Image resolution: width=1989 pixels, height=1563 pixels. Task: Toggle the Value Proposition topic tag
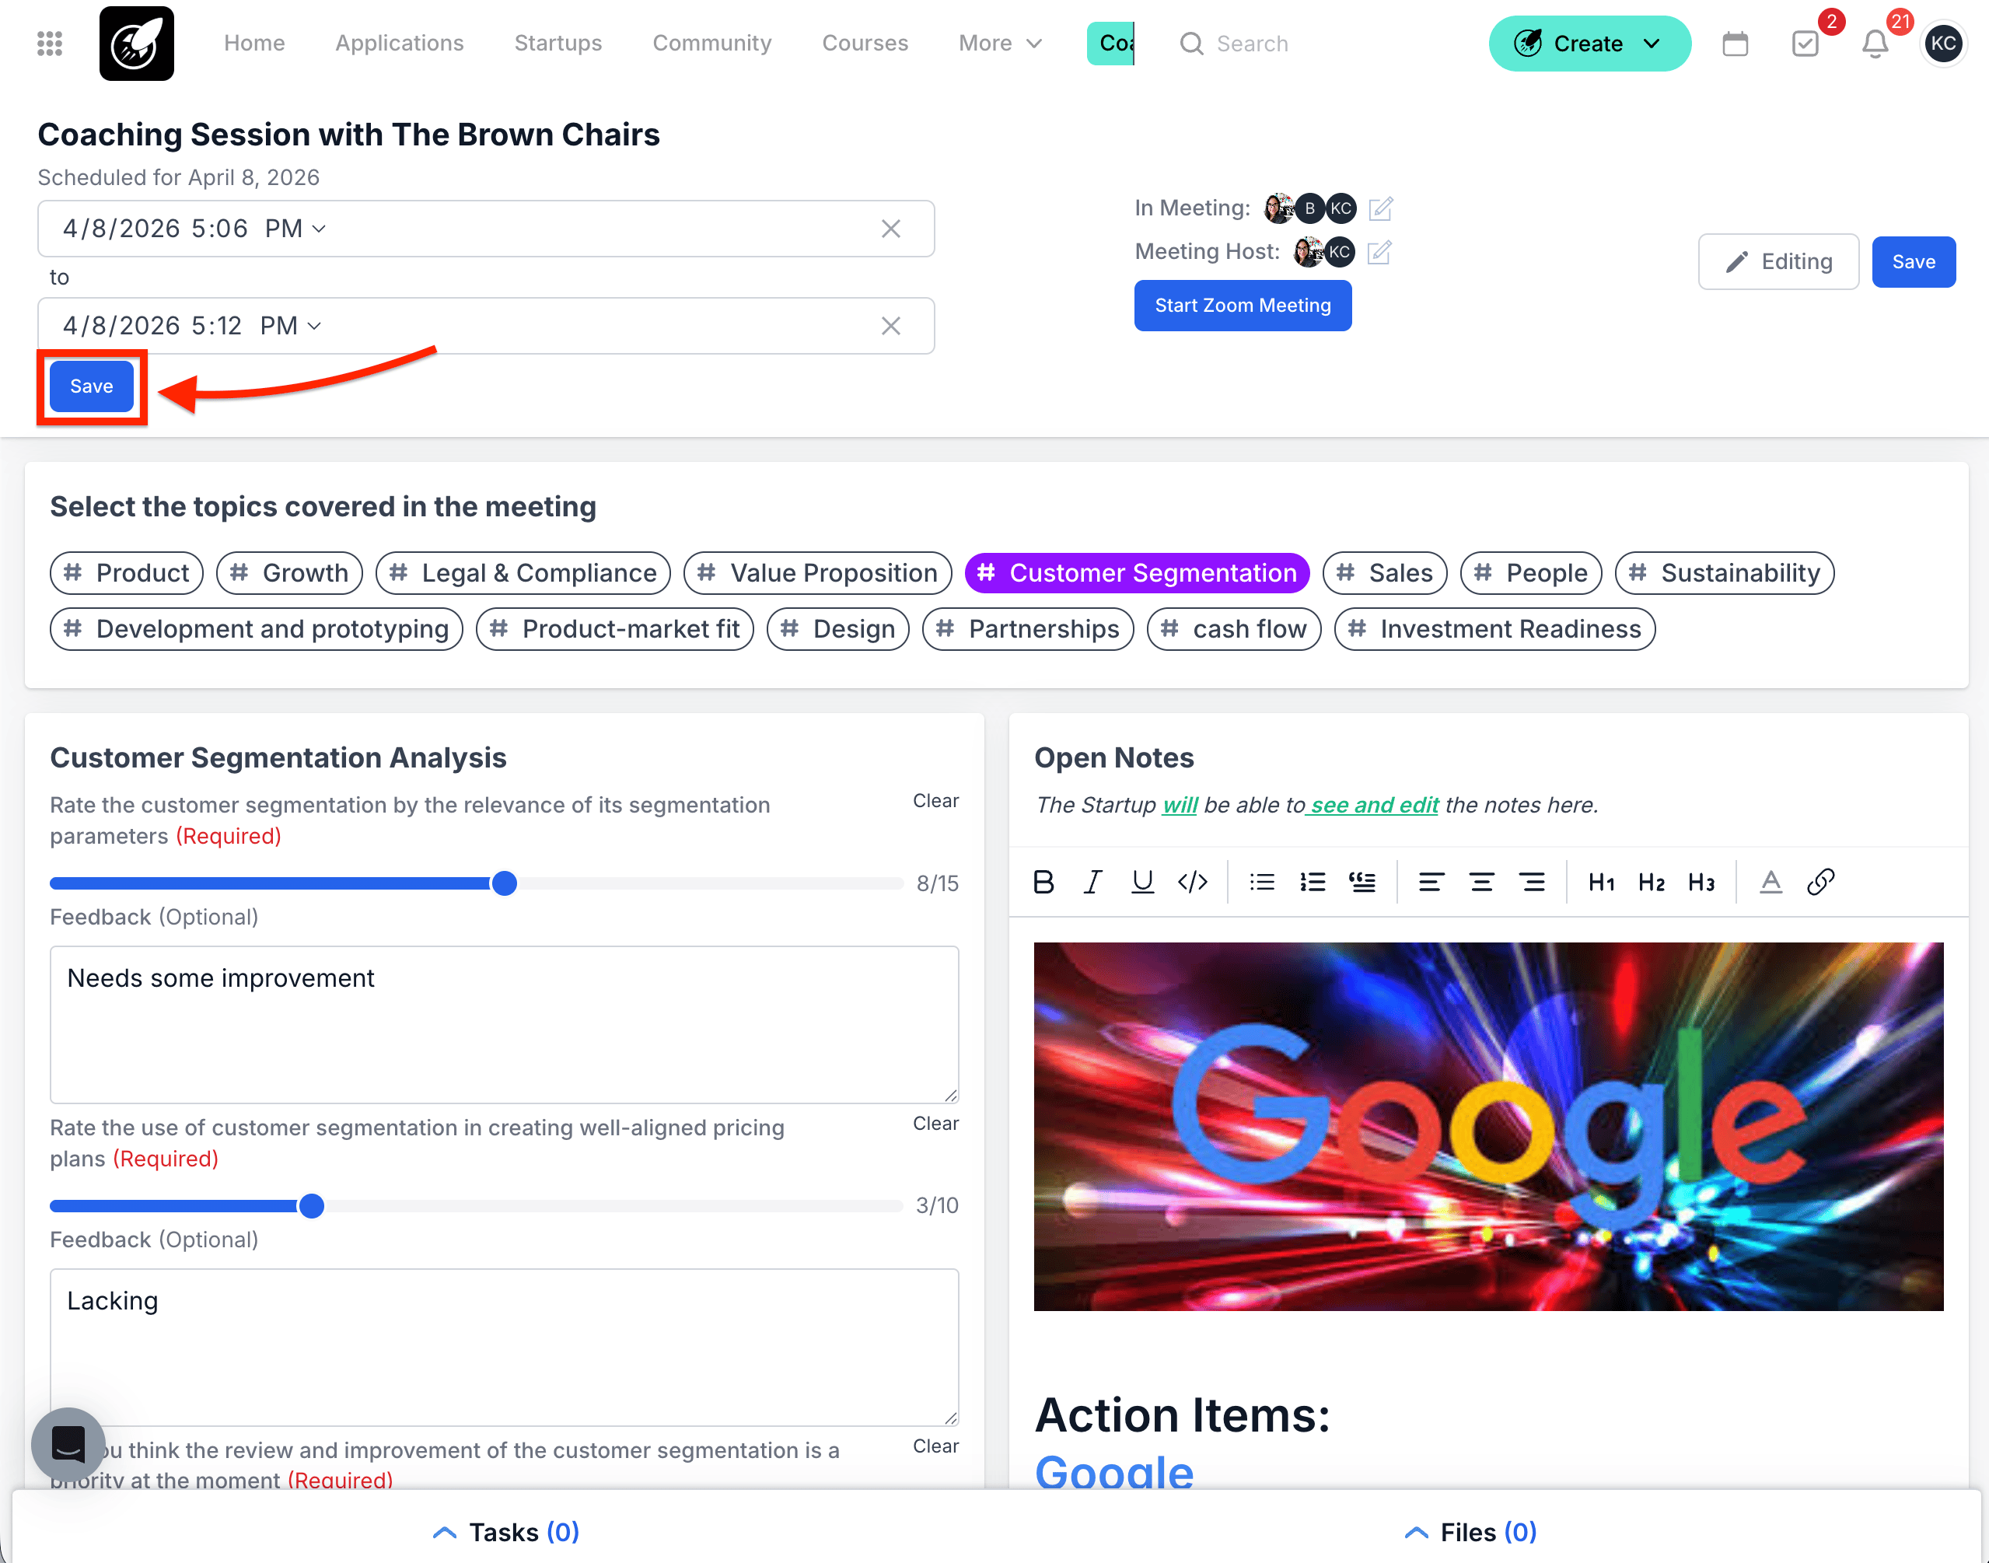[818, 573]
